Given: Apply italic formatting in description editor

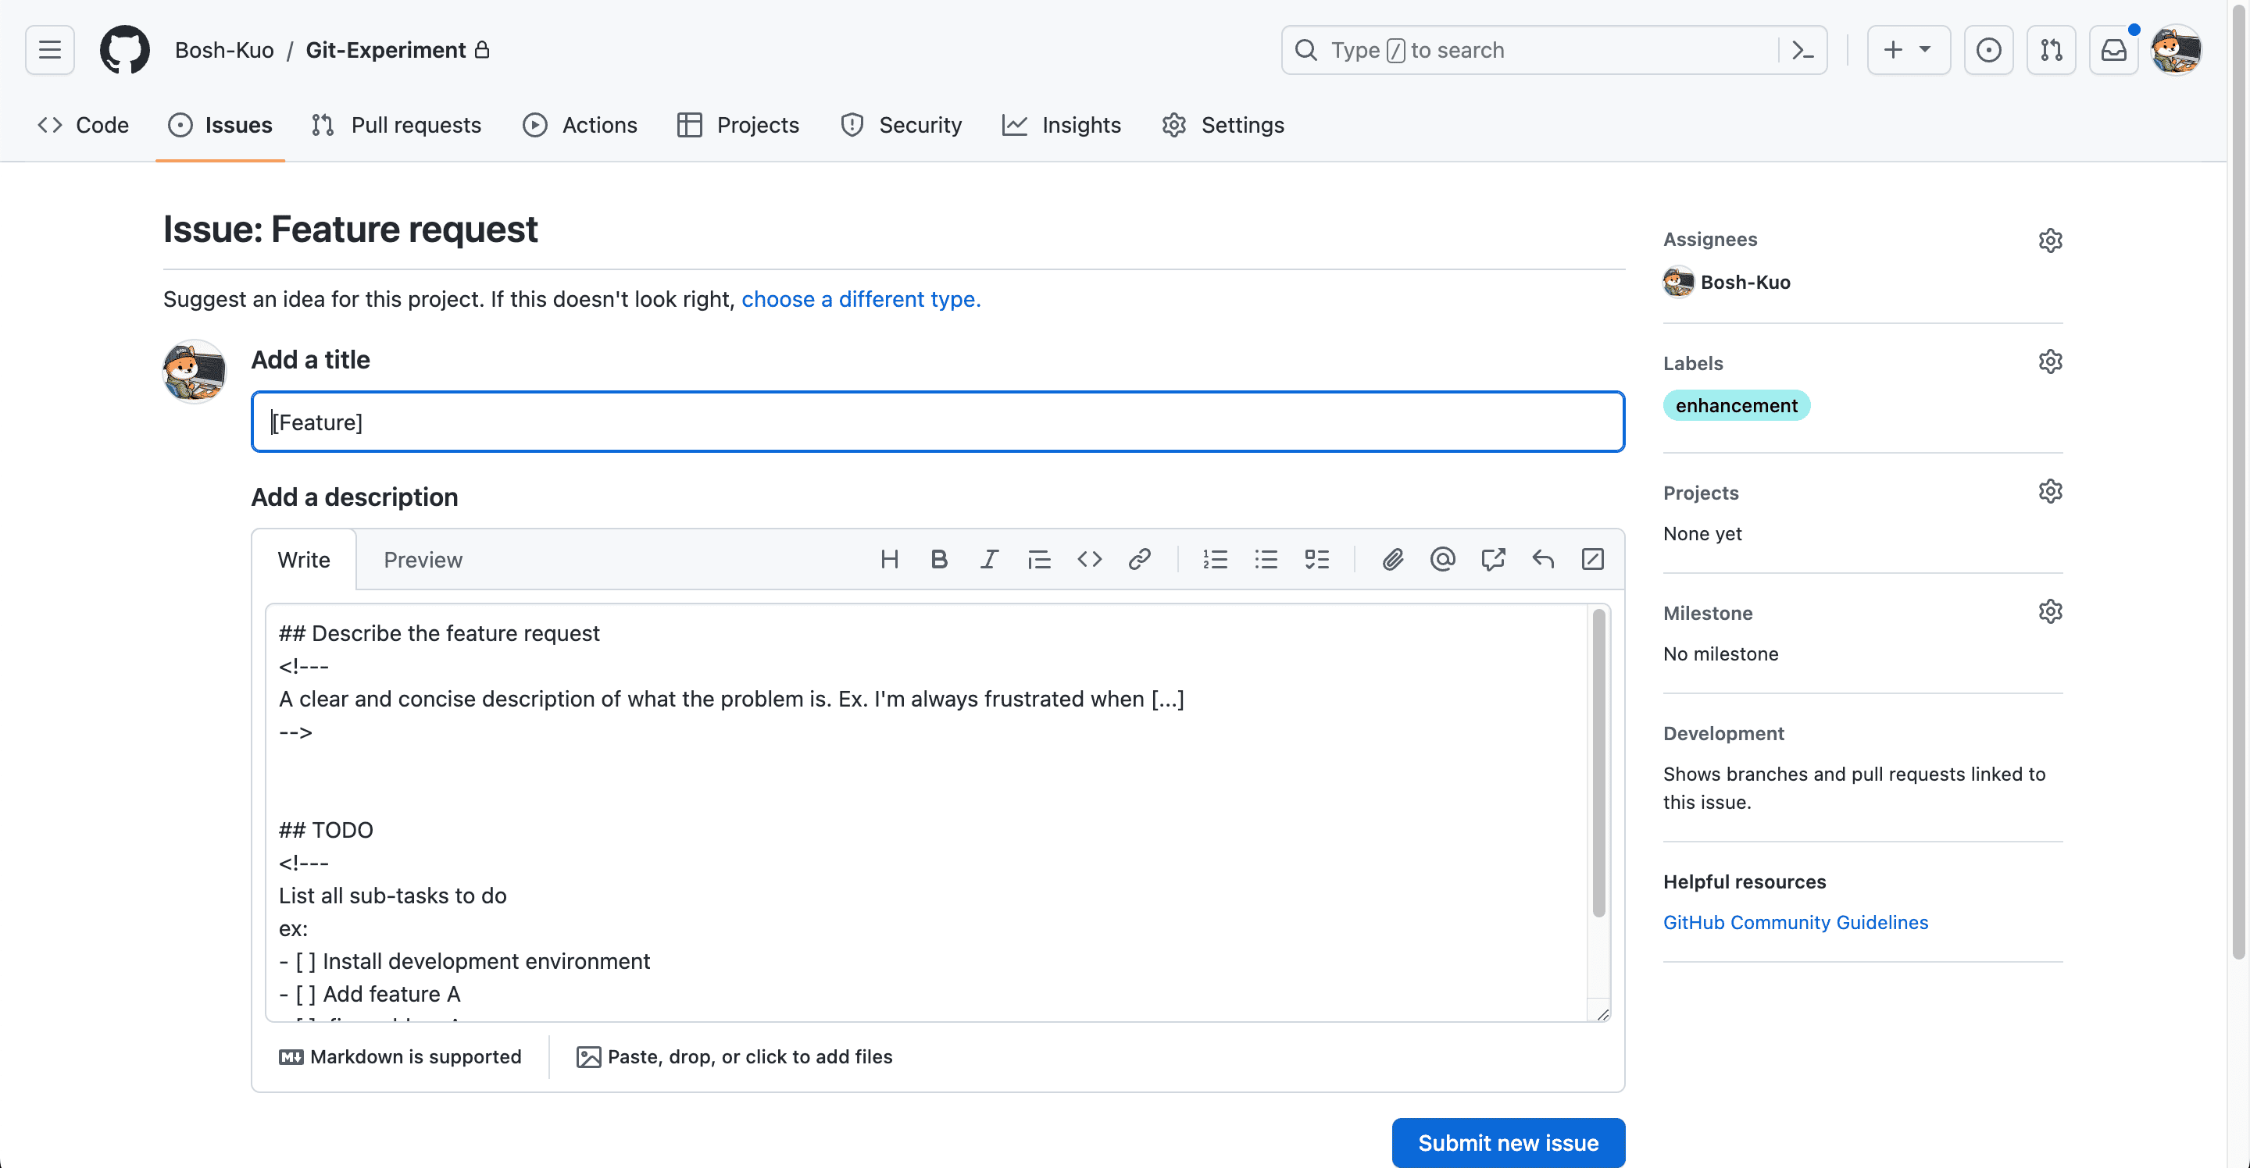Looking at the screenshot, I should click(x=989, y=560).
